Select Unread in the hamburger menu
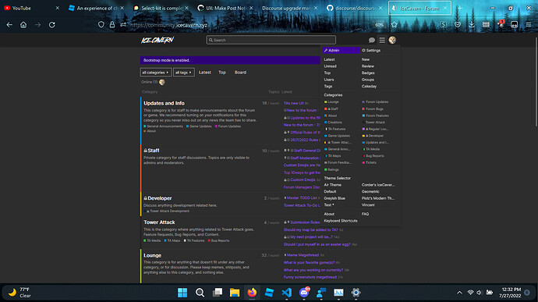Viewport: 538px width, 302px height. click(330, 66)
